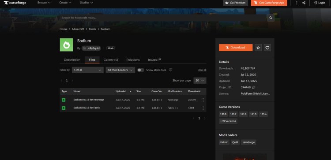The height and width of the screenshot is (160, 331).
Task: Sort the table by Downloads column
Action: coord(194,91)
